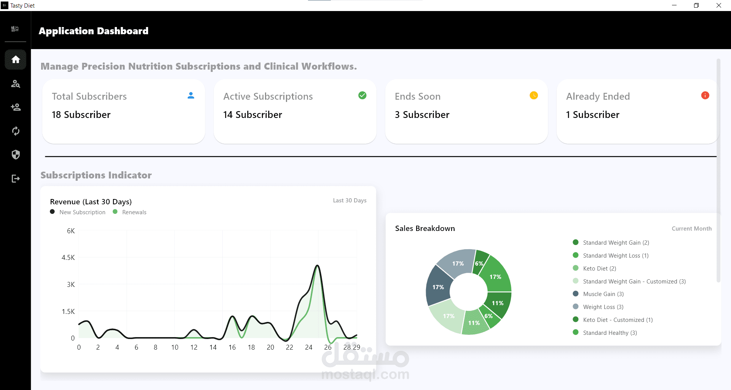
Task: Click the pale green 17% donut slice
Action: click(448, 316)
